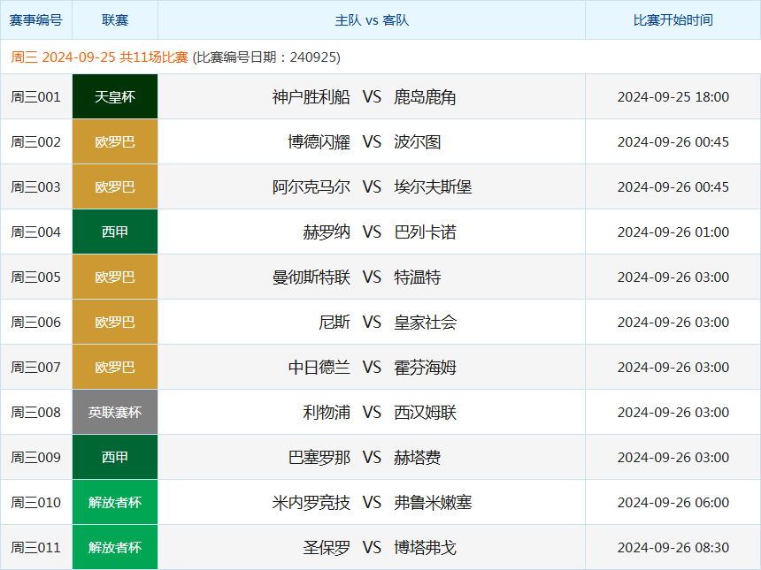Click away team 西汉姆联

point(425,413)
